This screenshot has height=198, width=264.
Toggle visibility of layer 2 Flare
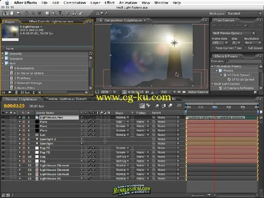click(x=3, y=122)
